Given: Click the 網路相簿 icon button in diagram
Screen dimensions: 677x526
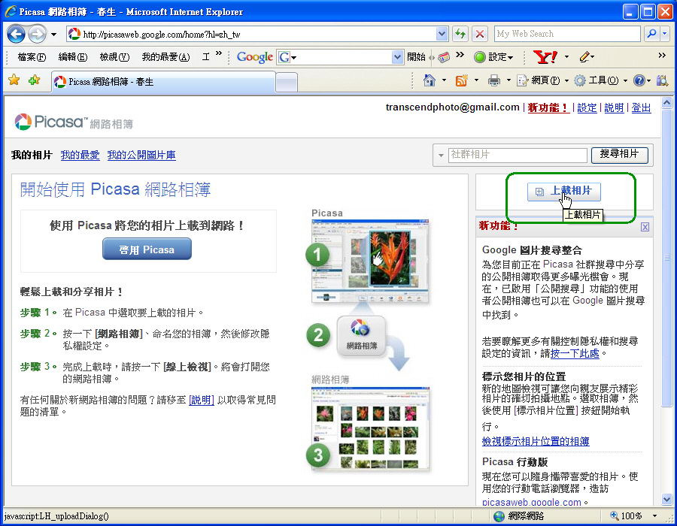Looking at the screenshot, I should (361, 336).
